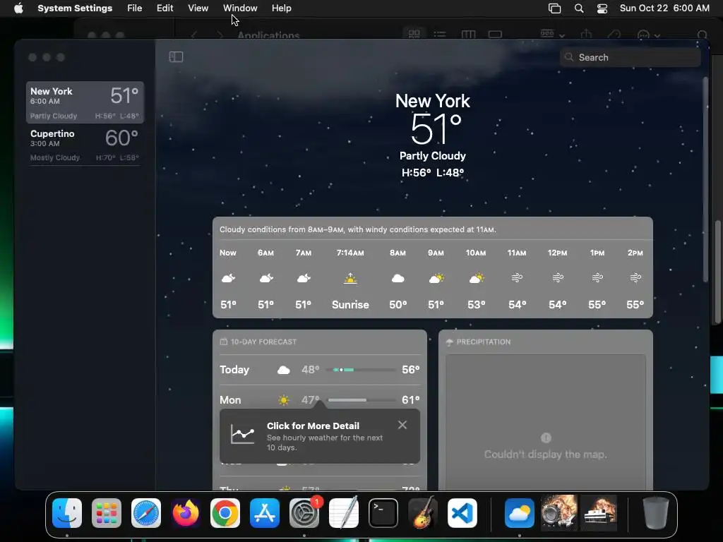Click the 11AM windy icon

tap(517, 277)
